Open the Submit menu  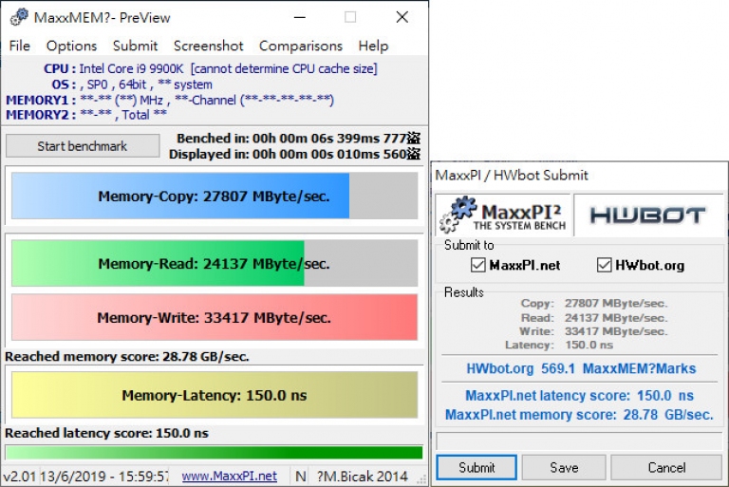(135, 47)
